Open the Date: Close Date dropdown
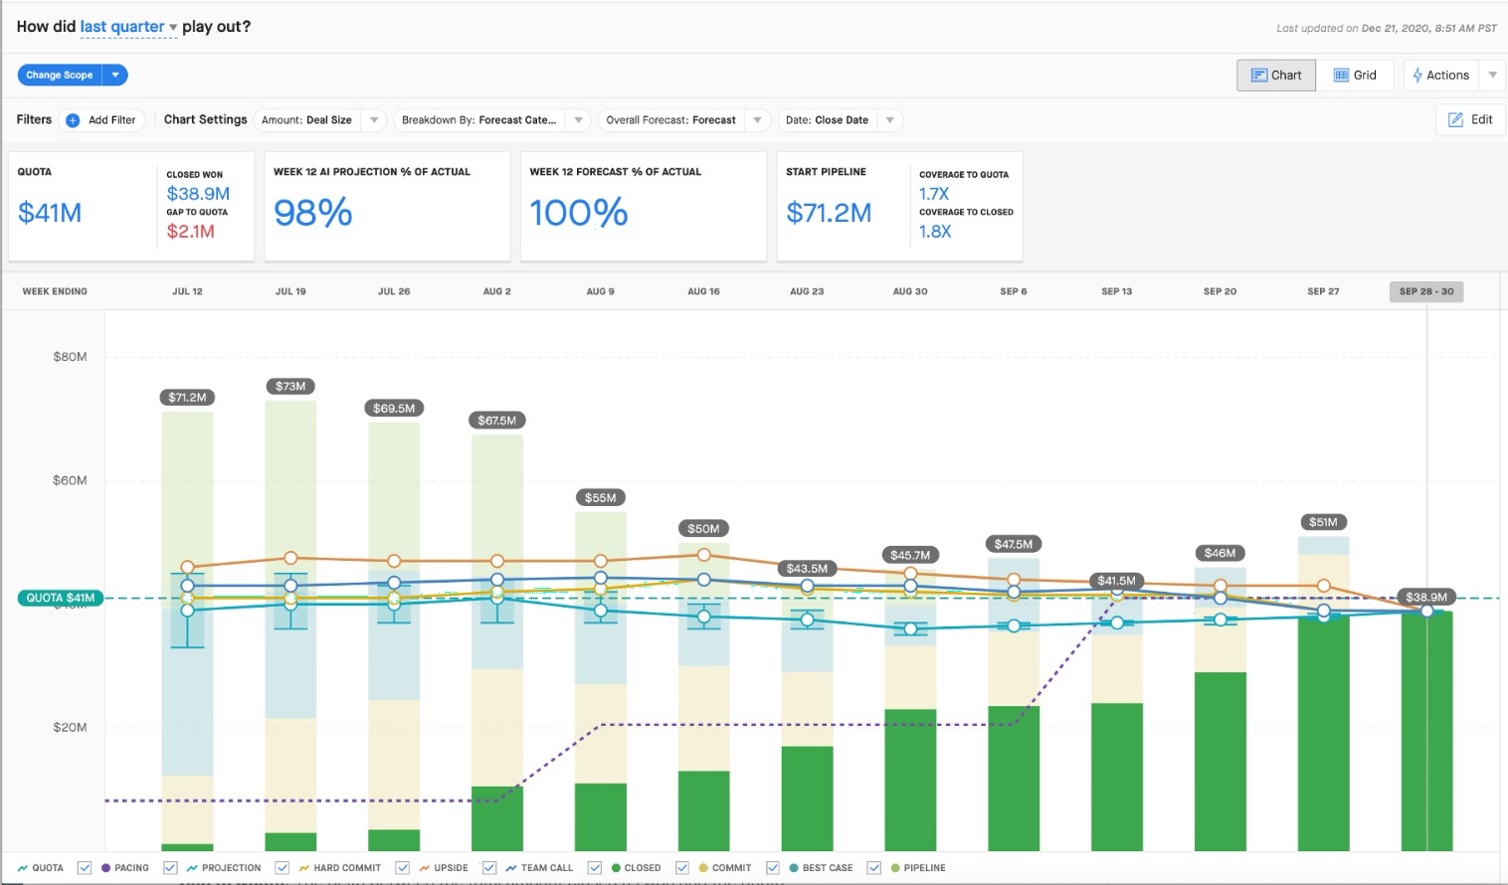 841,120
